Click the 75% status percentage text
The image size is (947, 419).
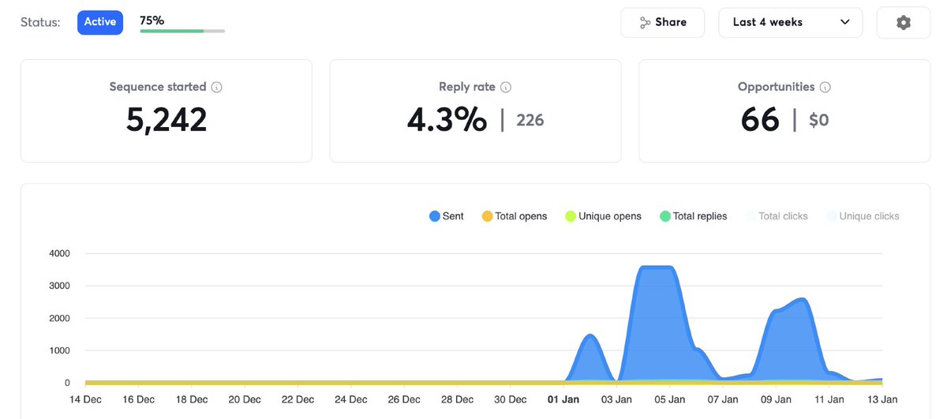click(152, 20)
